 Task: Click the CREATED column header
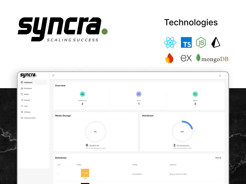pyautogui.click(x=173, y=165)
